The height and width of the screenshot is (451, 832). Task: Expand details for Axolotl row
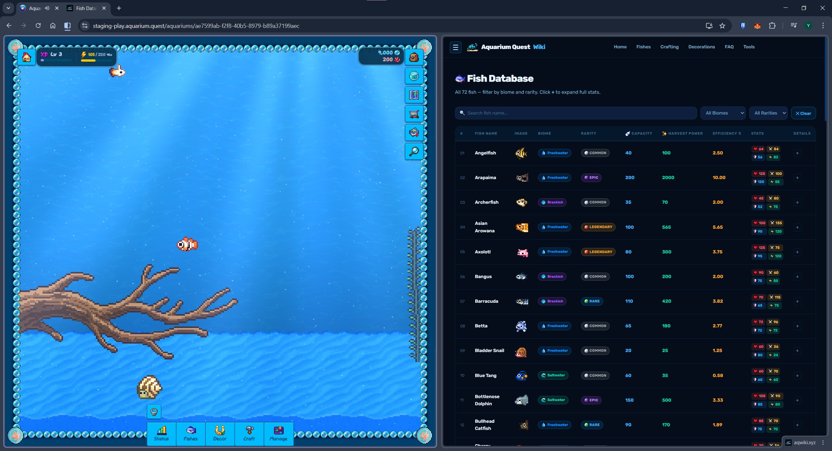[x=797, y=252]
